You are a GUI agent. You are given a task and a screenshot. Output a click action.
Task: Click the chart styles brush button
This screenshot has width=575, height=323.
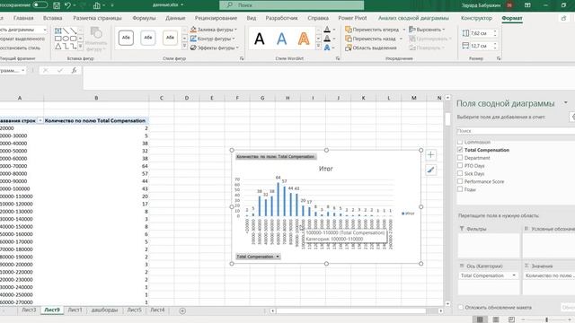coord(431,170)
